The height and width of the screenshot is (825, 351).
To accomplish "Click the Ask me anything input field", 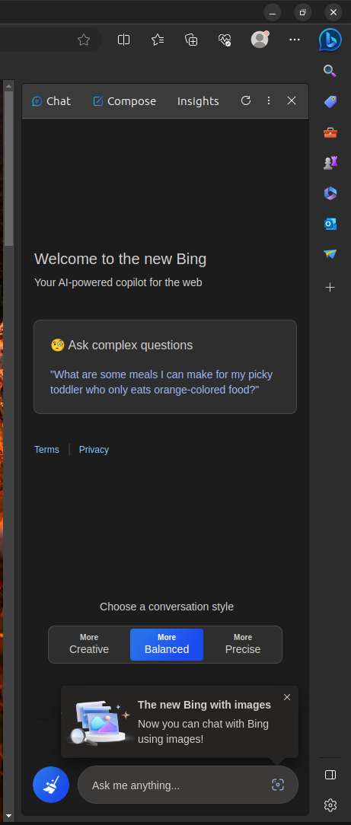I will 188,785.
